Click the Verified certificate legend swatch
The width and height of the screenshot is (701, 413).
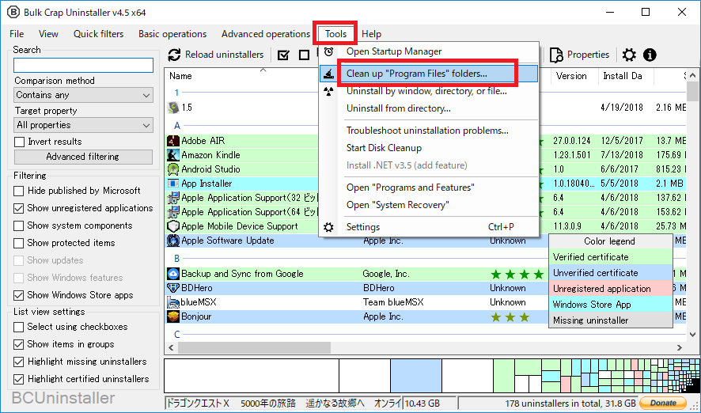click(611, 257)
